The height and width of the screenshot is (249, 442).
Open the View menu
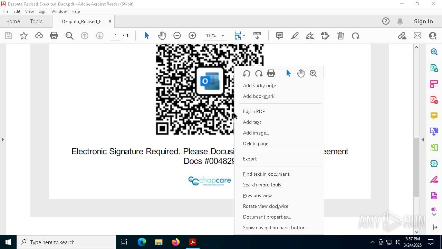pyautogui.click(x=29, y=11)
